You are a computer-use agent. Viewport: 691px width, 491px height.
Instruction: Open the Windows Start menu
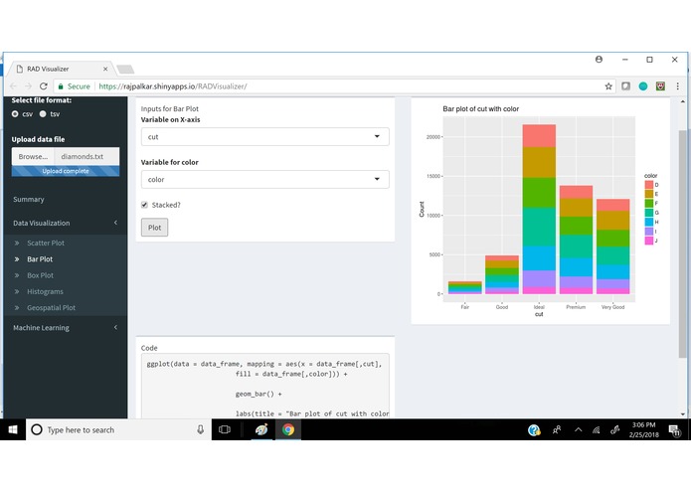(x=13, y=429)
